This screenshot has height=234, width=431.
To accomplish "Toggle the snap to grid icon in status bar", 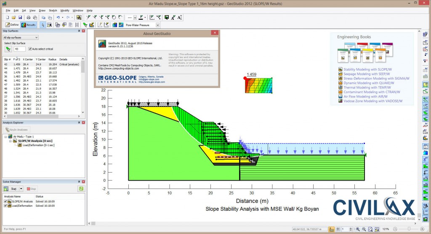I will [x=338, y=229].
